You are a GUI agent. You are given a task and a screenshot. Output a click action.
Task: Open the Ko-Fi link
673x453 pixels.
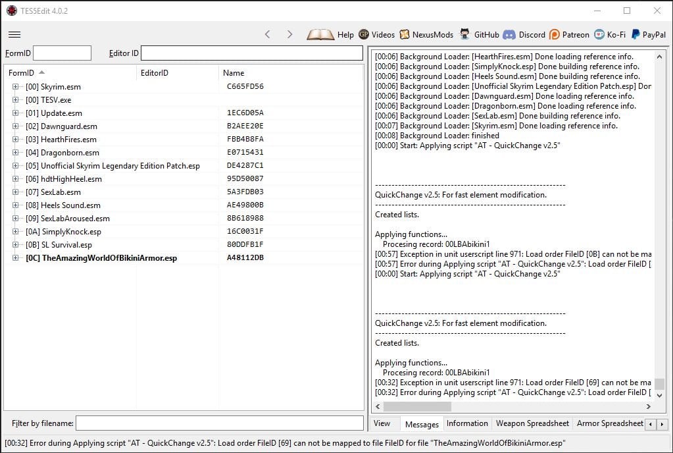[610, 34]
